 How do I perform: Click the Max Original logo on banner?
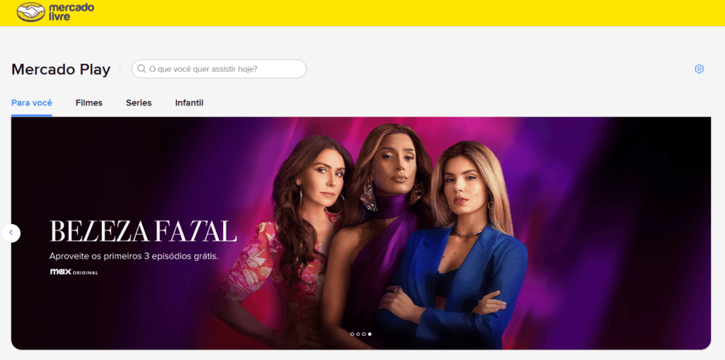pyautogui.click(x=74, y=272)
